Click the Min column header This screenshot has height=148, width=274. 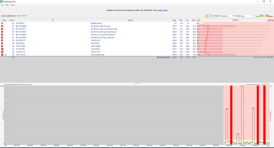point(180,20)
